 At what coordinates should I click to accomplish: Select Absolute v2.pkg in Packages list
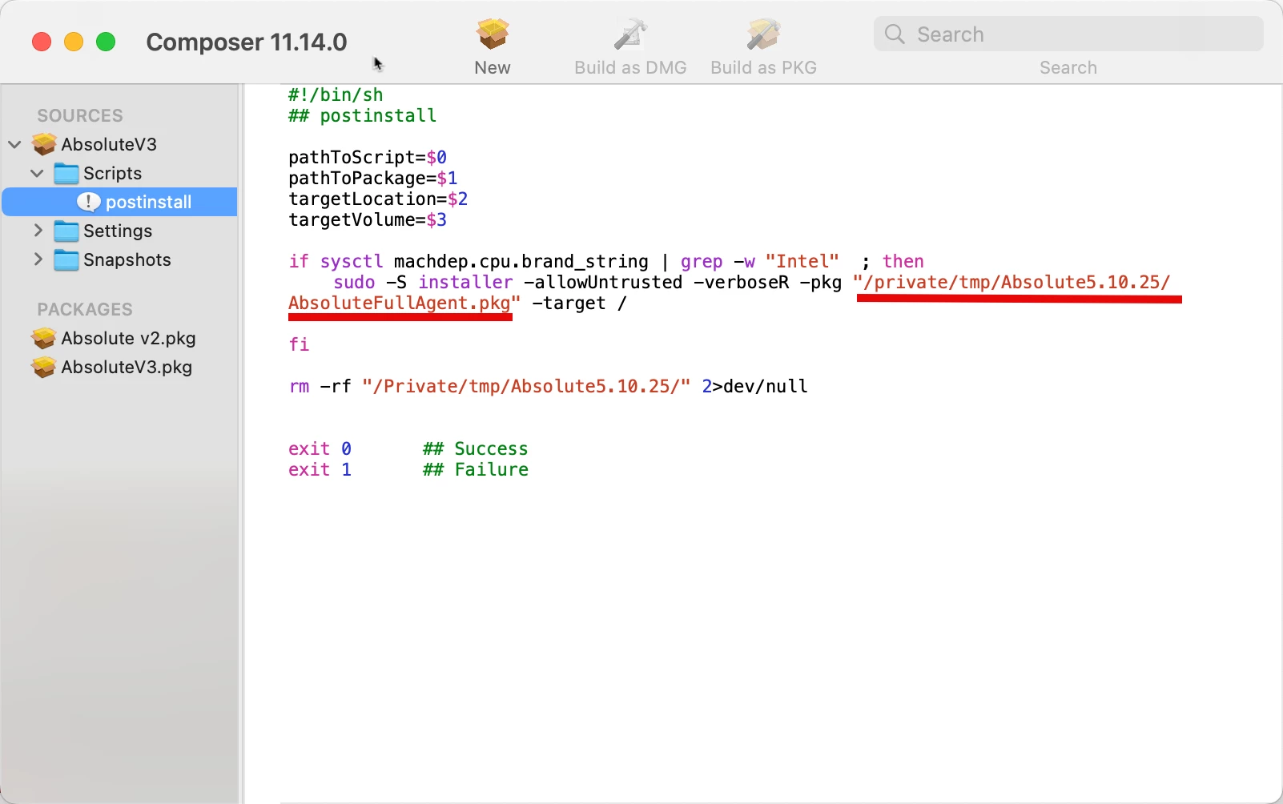128,338
